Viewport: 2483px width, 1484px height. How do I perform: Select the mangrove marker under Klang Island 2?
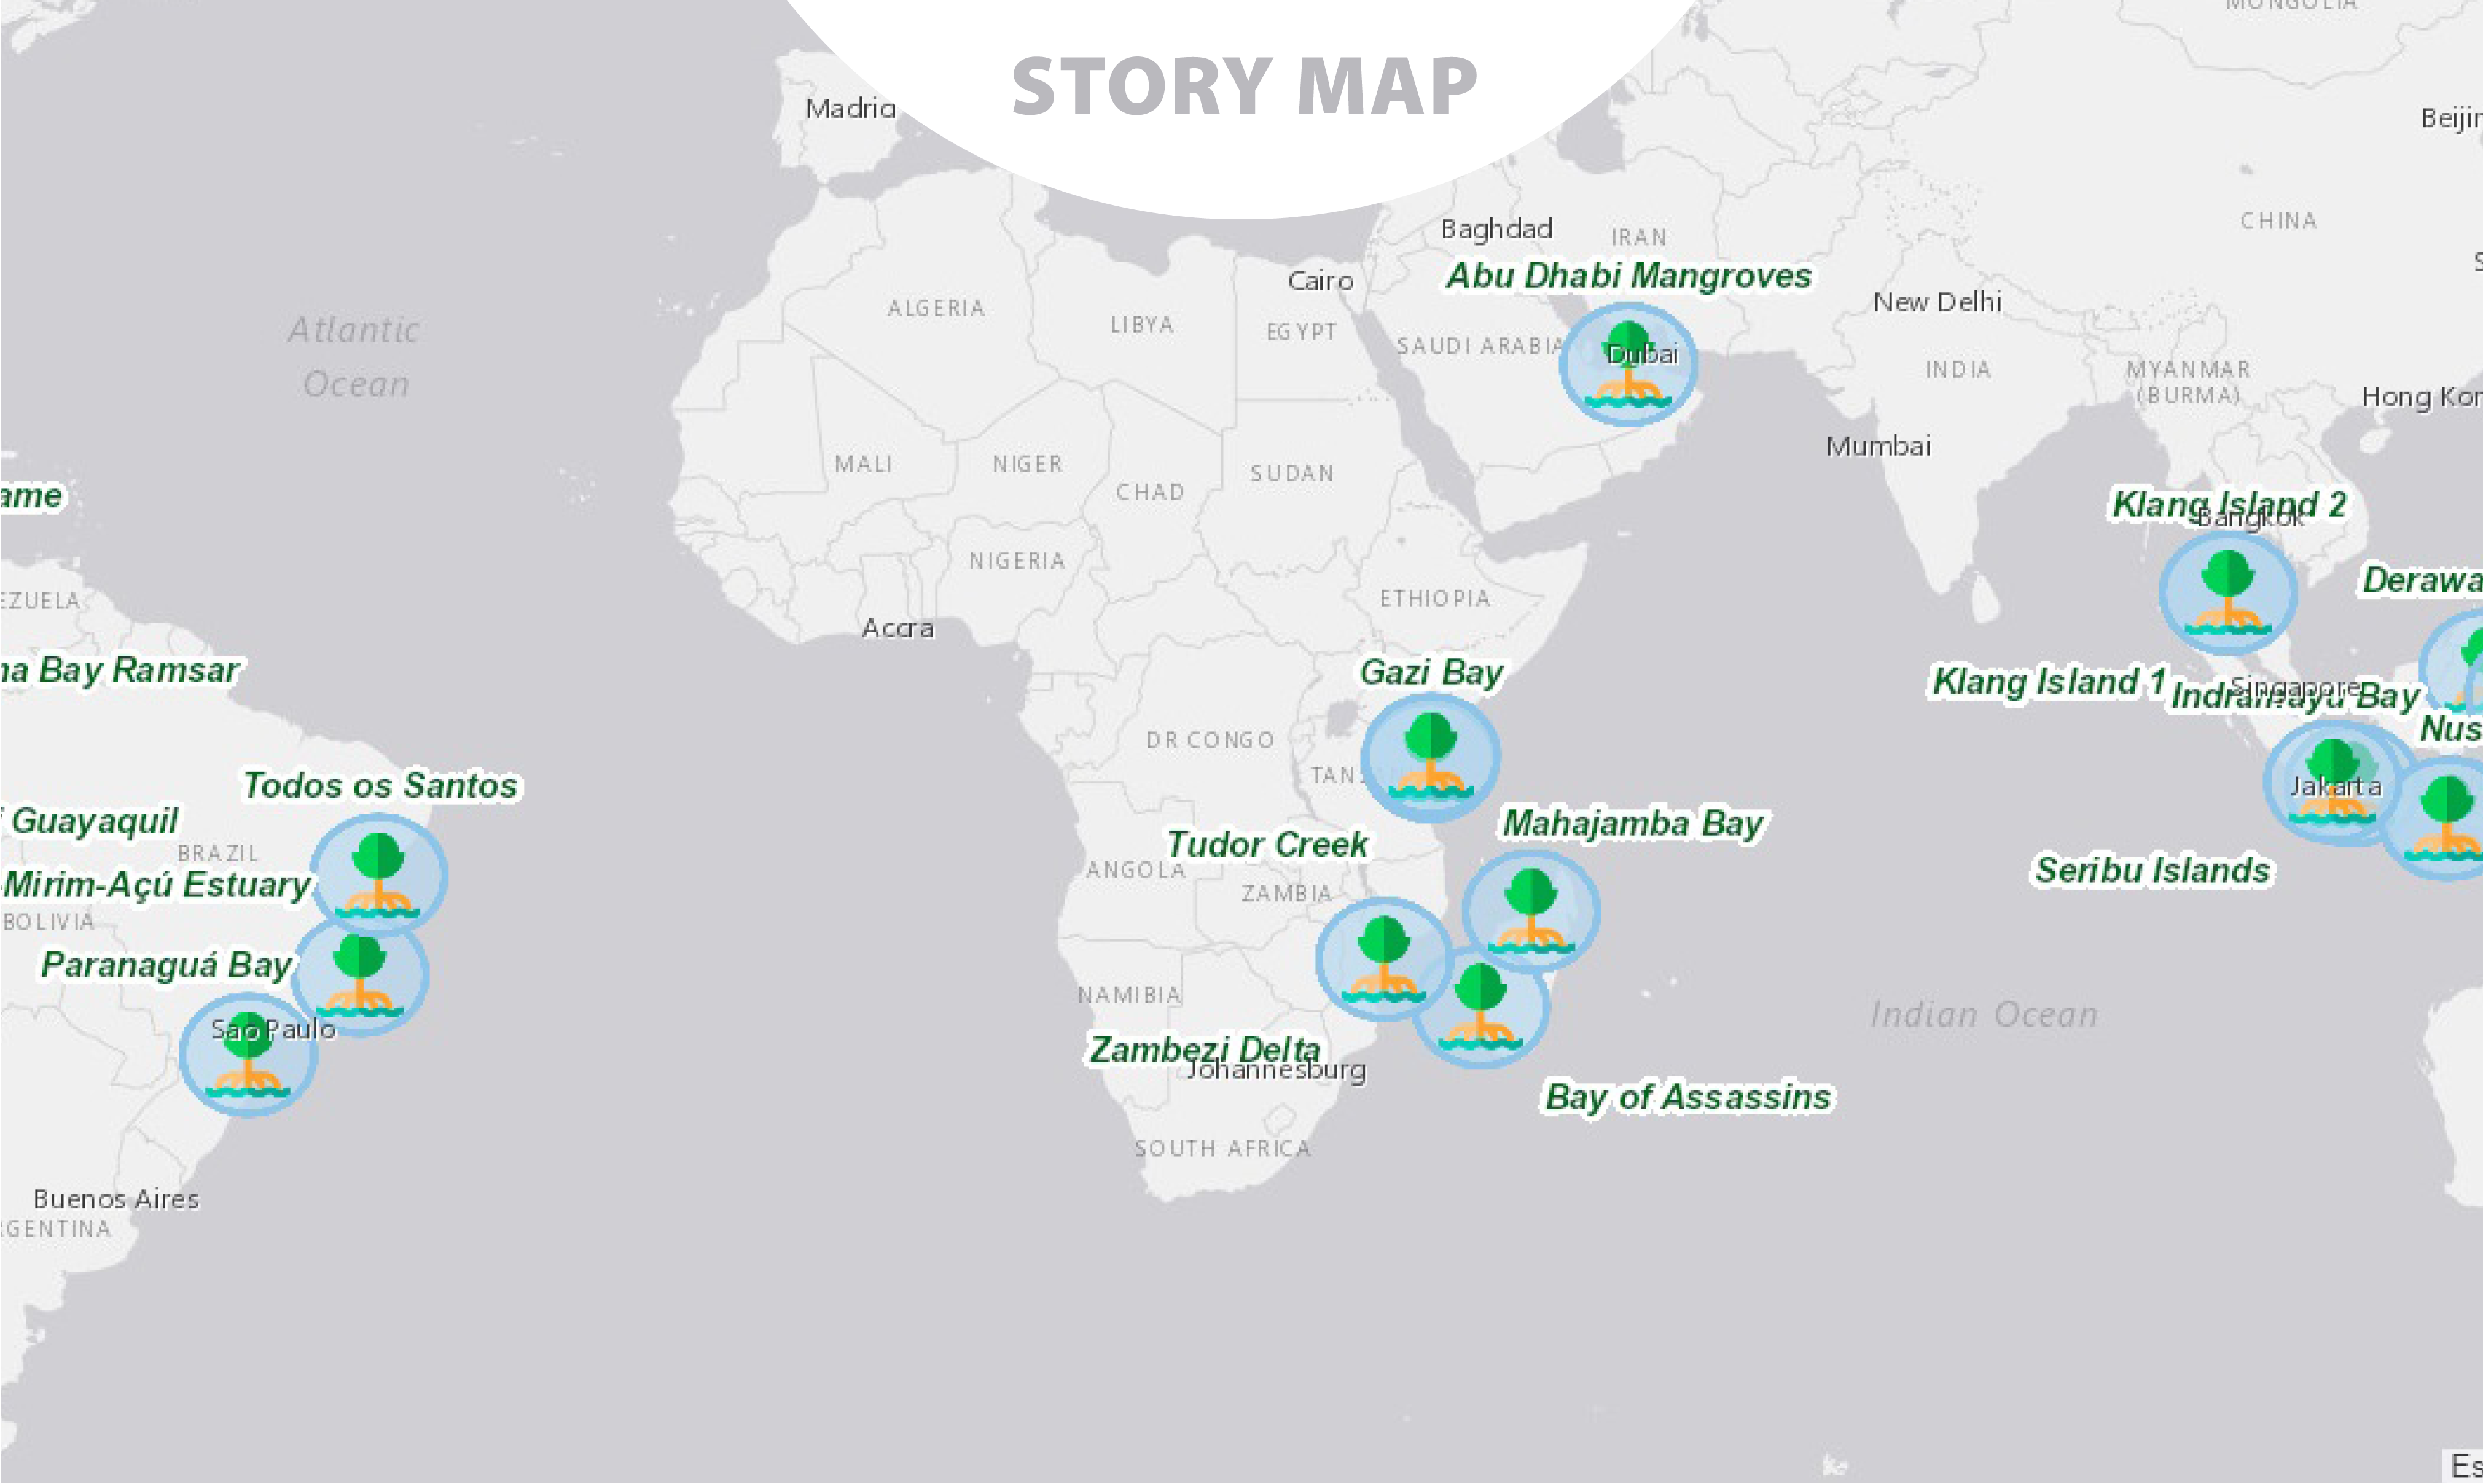(2228, 593)
